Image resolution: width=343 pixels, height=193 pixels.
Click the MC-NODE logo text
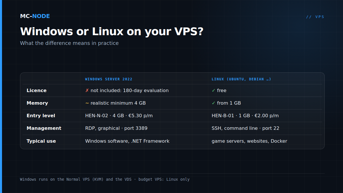point(35,16)
